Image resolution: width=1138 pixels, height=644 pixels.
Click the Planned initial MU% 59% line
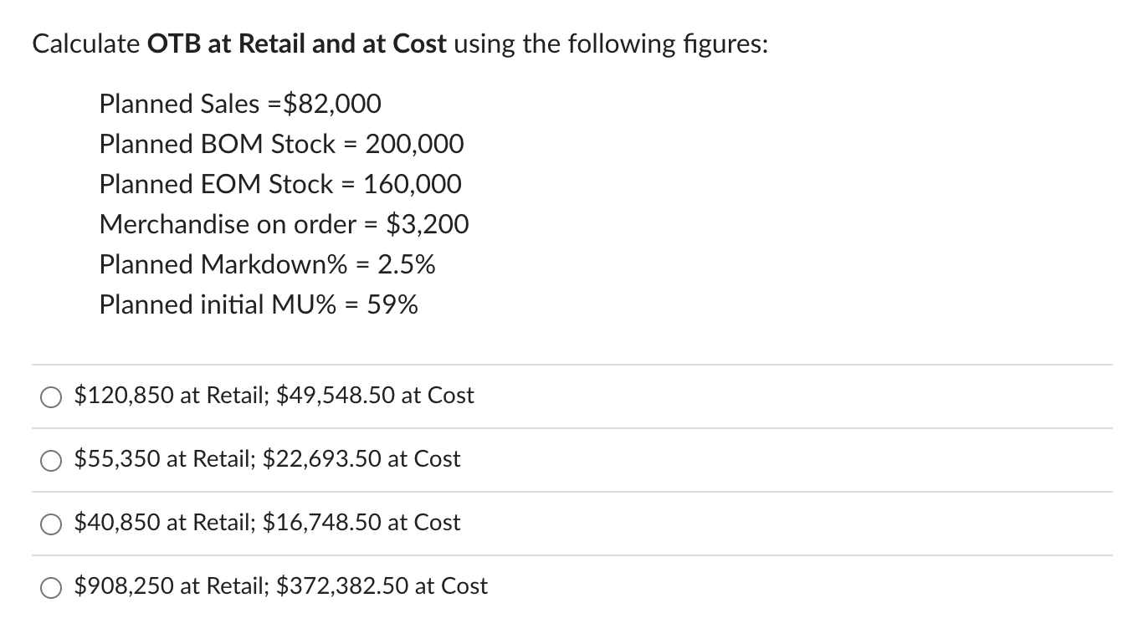click(259, 304)
